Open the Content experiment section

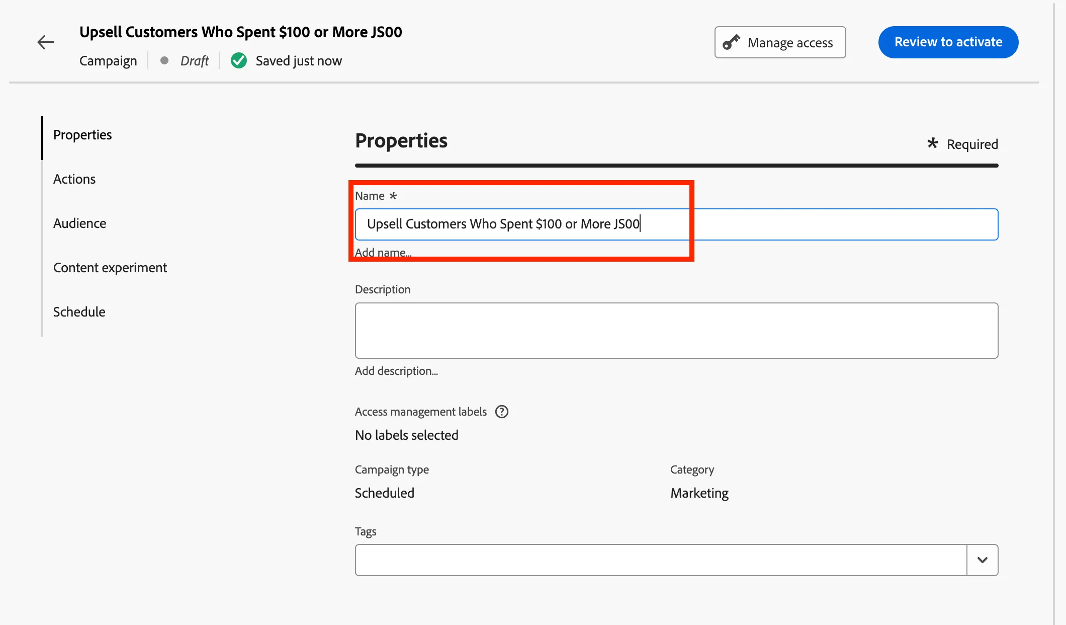110,268
